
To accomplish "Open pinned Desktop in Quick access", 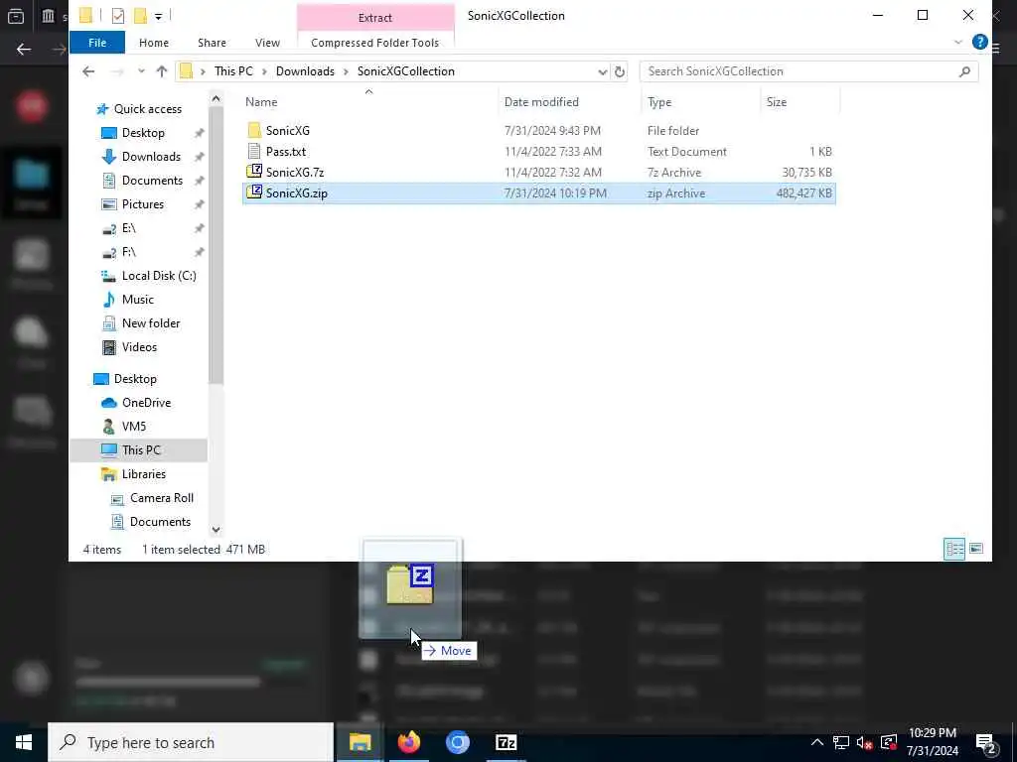I will [x=143, y=133].
